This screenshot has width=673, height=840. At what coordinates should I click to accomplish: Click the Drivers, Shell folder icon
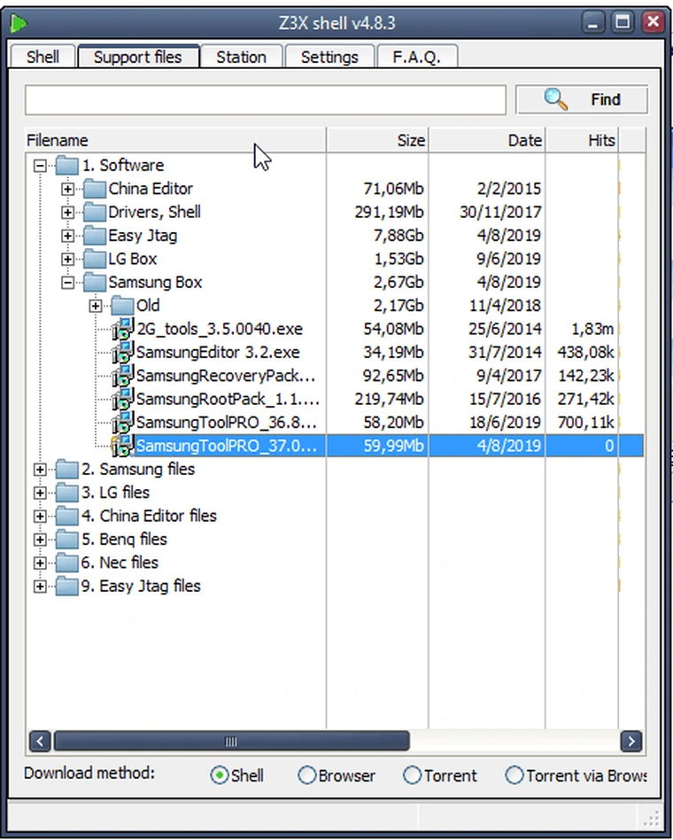point(95,212)
